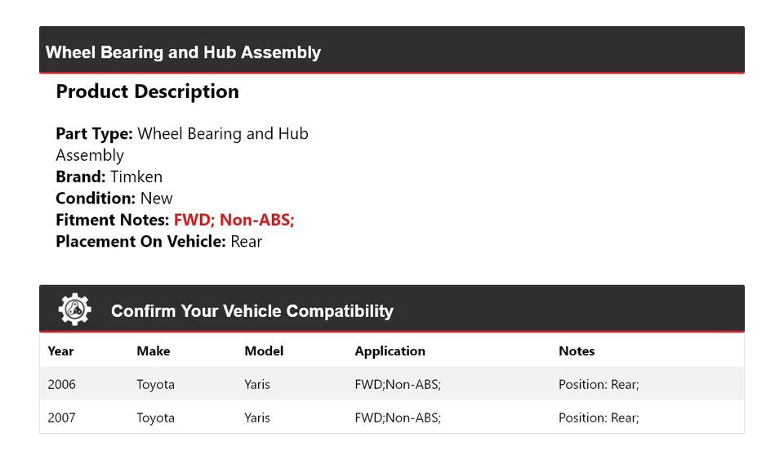Select the 2007 year cell
Image resolution: width=784 pixels, height=460 pixels.
[x=61, y=418]
